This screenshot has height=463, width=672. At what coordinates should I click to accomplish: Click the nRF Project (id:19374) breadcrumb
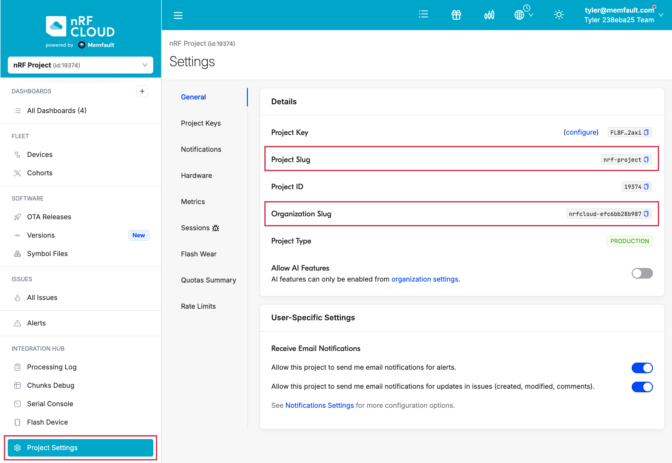[x=202, y=44]
